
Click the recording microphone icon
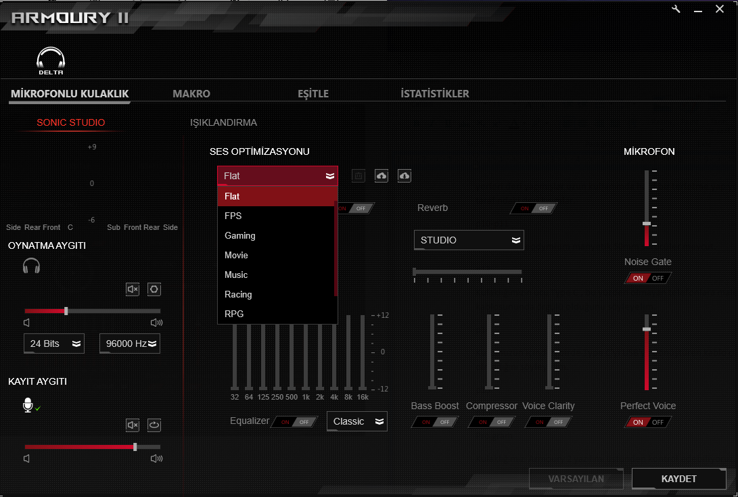28,405
